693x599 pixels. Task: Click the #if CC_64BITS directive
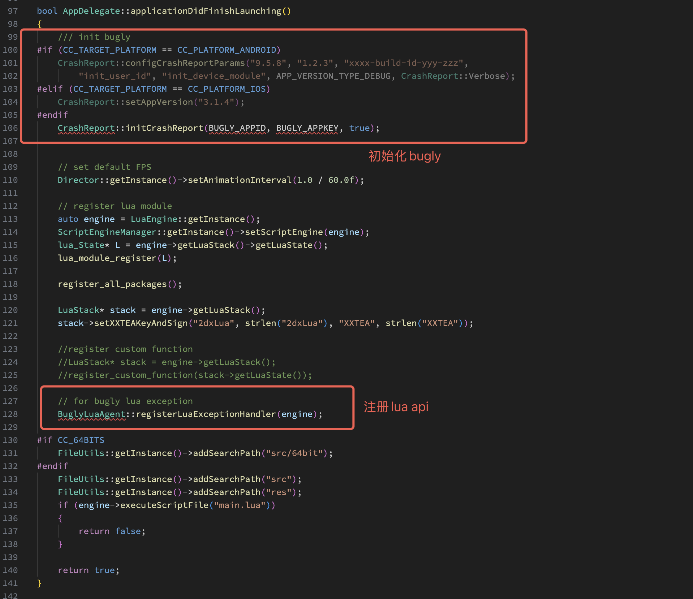tap(71, 440)
